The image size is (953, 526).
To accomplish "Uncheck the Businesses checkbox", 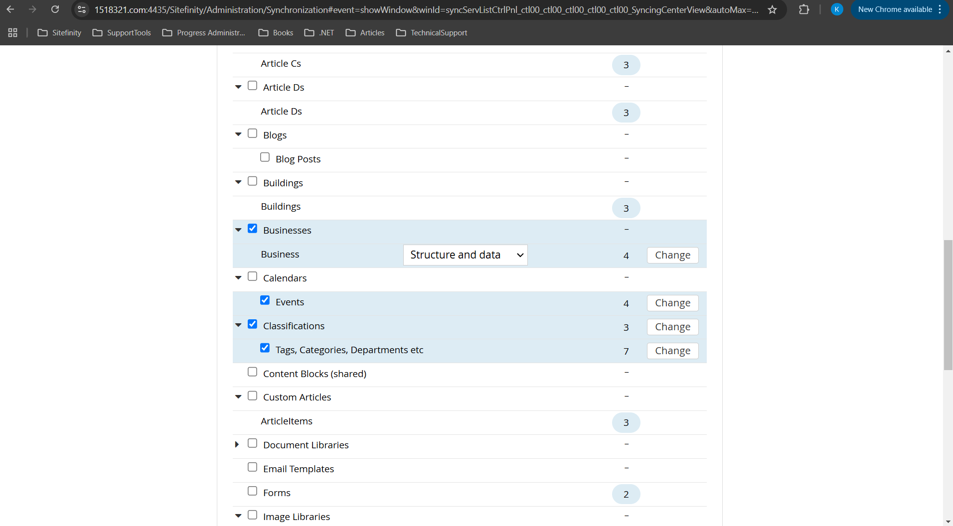I will [253, 229].
